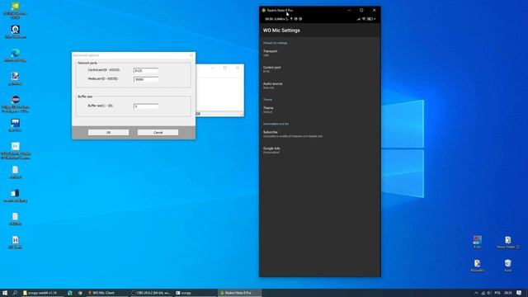Switch to scrcpy console taskbar item

(196, 293)
